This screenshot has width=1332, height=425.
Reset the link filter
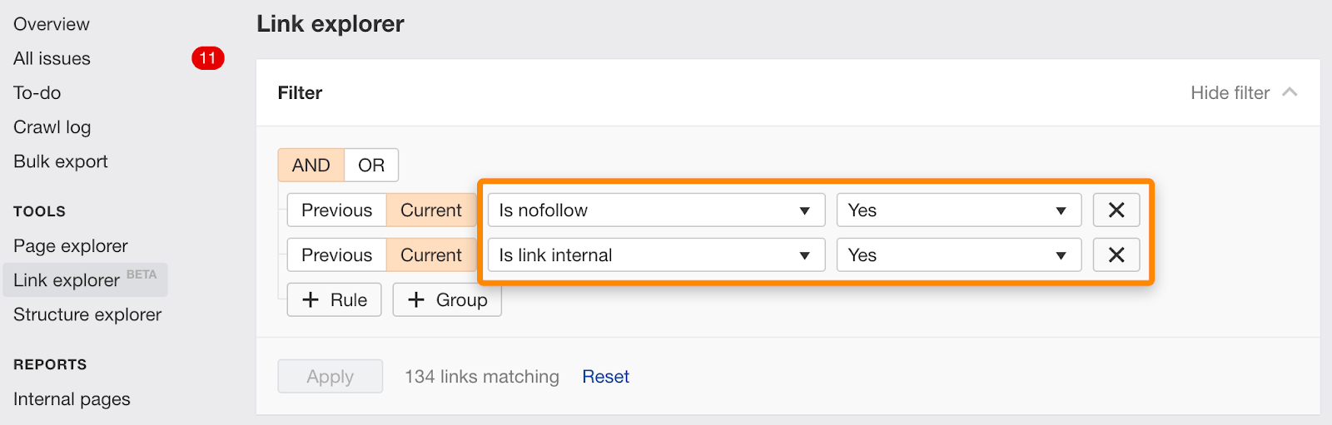[x=605, y=377]
